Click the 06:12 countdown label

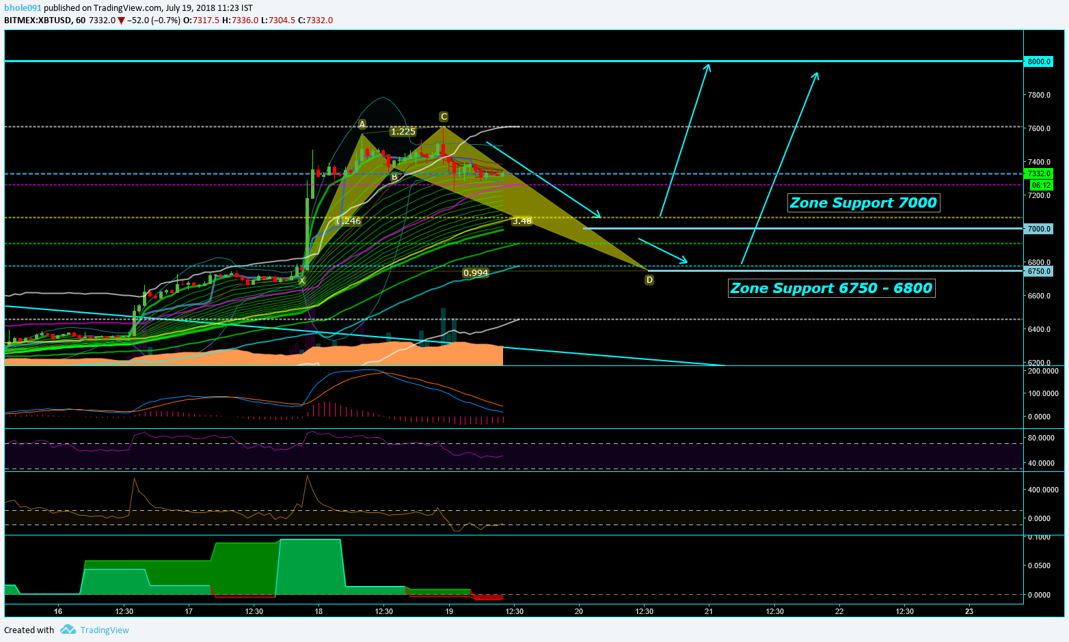point(1042,185)
